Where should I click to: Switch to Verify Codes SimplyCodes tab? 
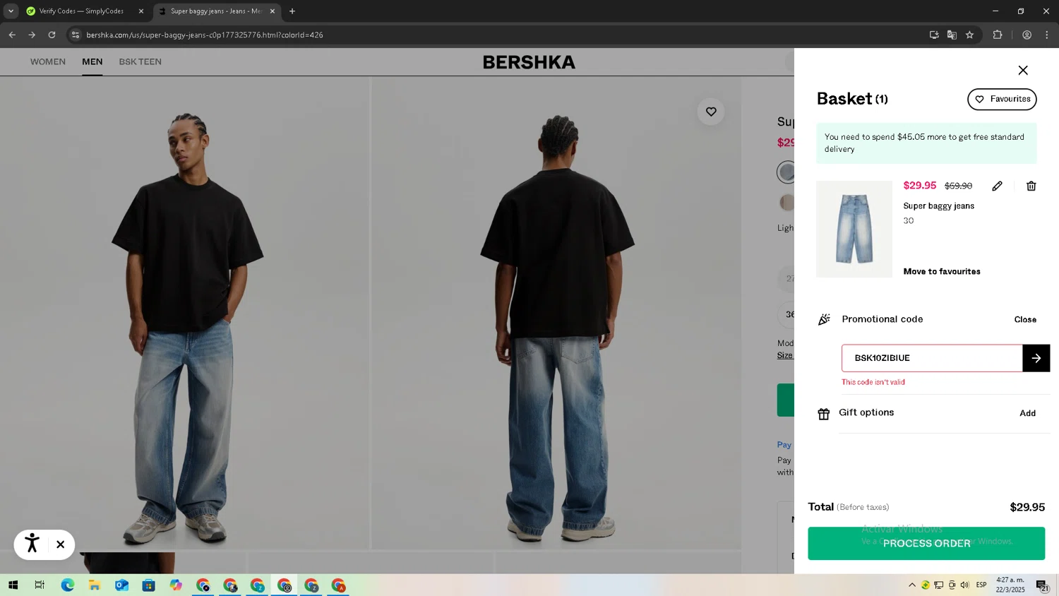pos(81,11)
